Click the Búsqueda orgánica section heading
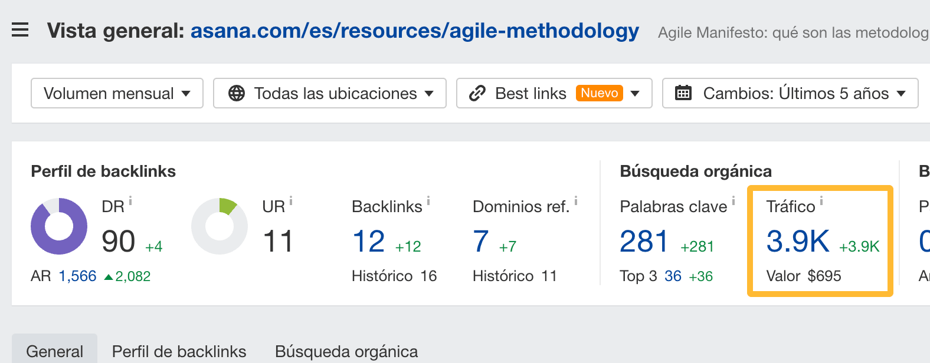 696,171
